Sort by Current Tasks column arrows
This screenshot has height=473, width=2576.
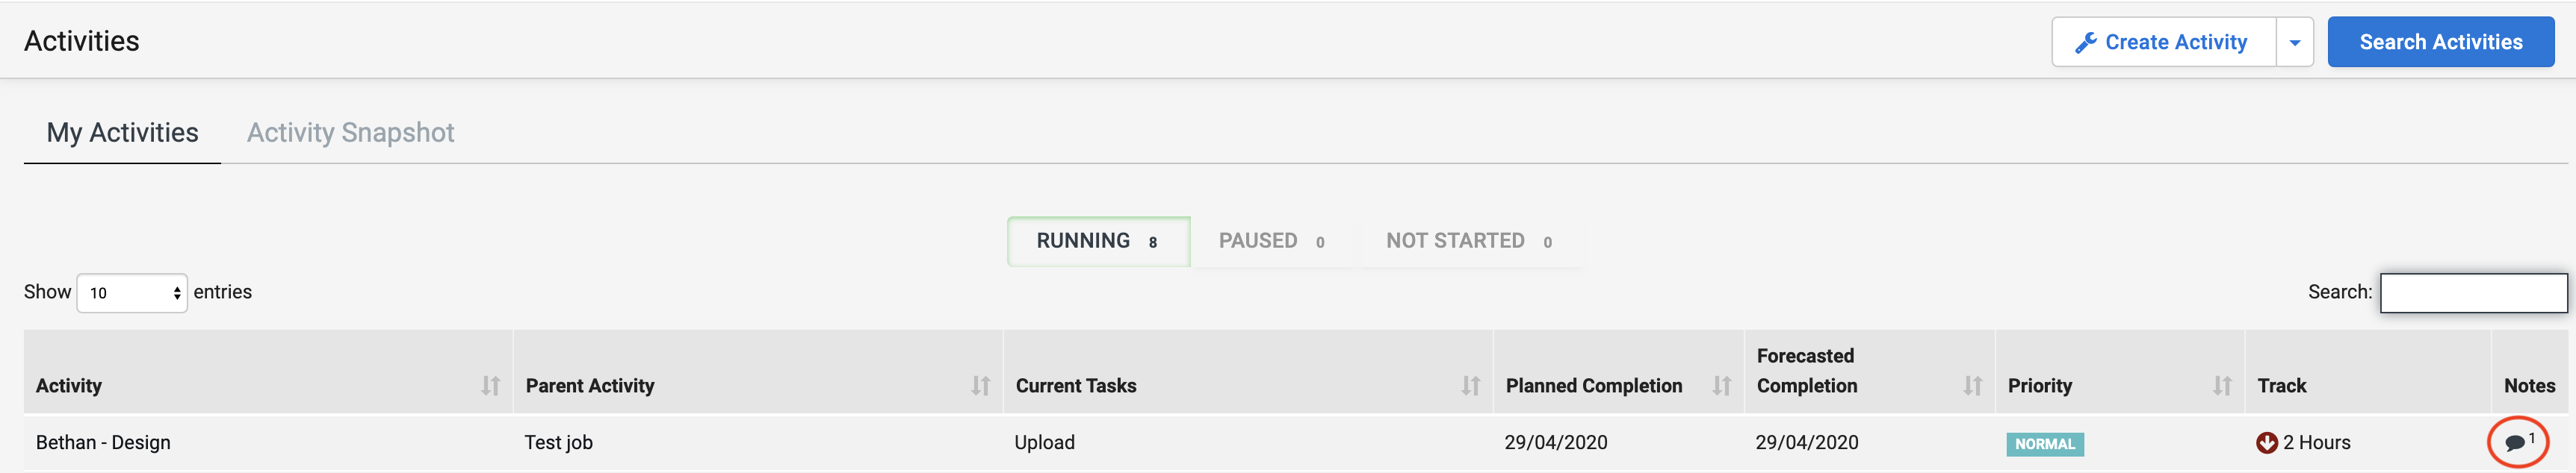[x=1470, y=386]
